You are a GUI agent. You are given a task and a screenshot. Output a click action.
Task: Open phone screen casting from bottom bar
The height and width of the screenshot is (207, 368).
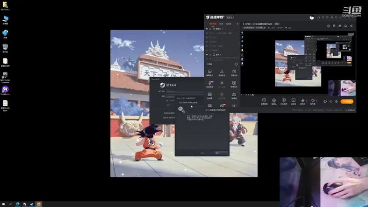tap(283, 101)
